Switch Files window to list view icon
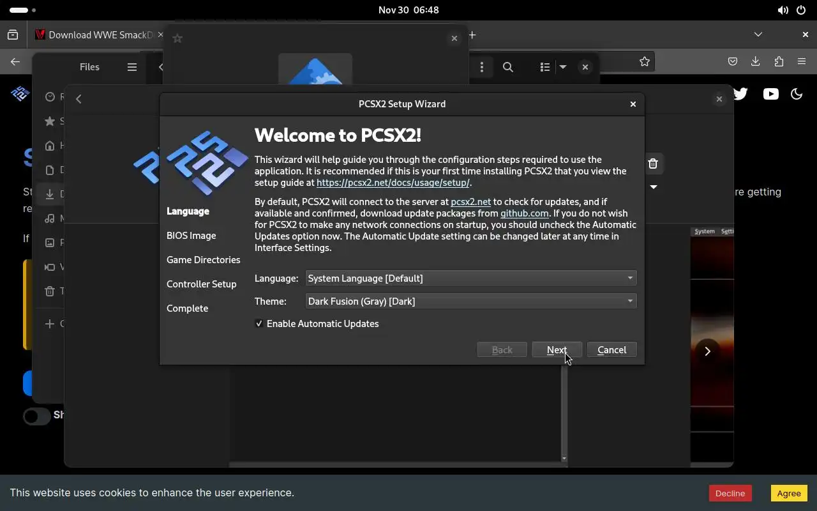The height and width of the screenshot is (511, 817). (x=544, y=67)
